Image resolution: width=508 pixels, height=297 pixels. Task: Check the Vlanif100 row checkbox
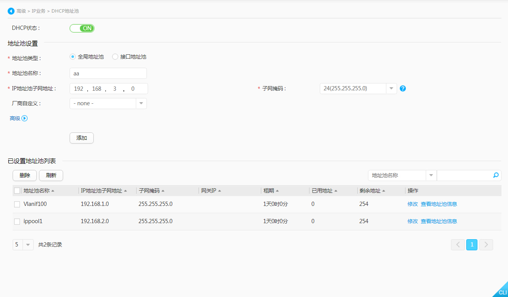17,204
